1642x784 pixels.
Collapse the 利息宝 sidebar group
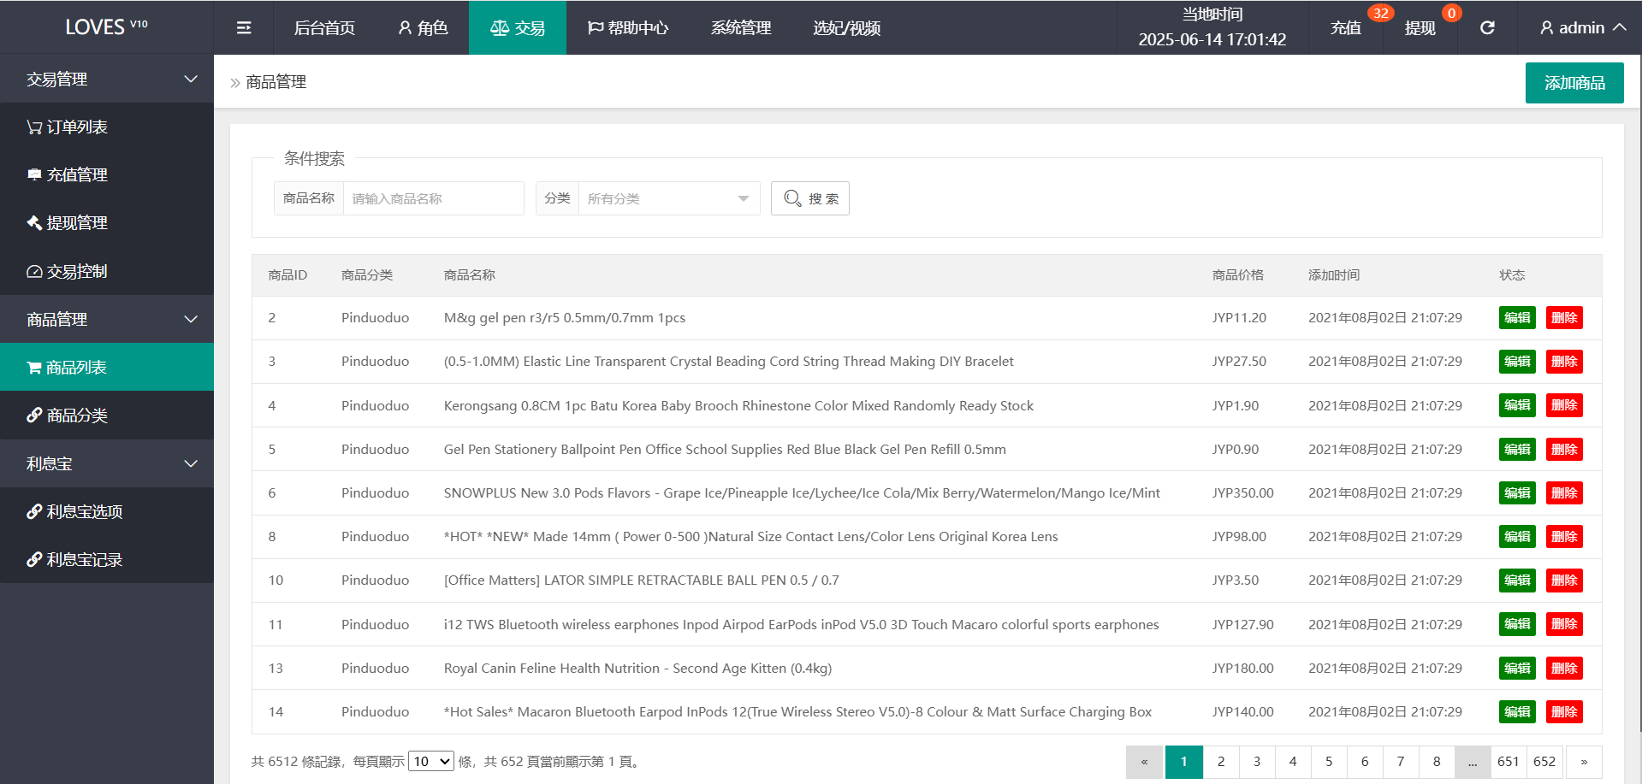107,463
